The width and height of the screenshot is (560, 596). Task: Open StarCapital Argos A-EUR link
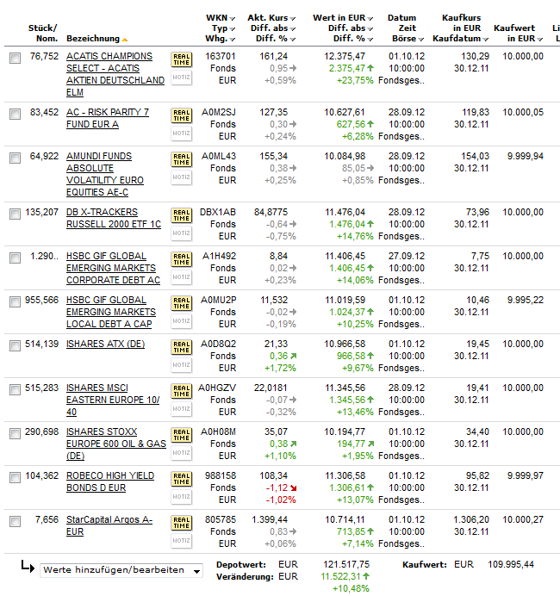pyautogui.click(x=109, y=525)
